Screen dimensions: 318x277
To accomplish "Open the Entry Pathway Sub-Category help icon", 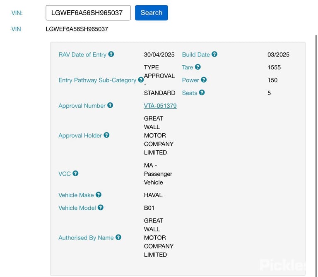I will coord(141,80).
